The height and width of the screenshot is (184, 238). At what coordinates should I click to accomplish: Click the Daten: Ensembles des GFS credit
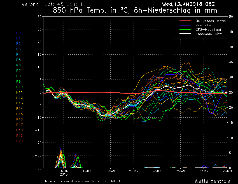pyautogui.click(x=82, y=181)
